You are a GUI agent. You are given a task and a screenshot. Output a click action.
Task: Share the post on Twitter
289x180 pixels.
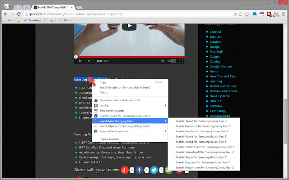[x=154, y=170]
